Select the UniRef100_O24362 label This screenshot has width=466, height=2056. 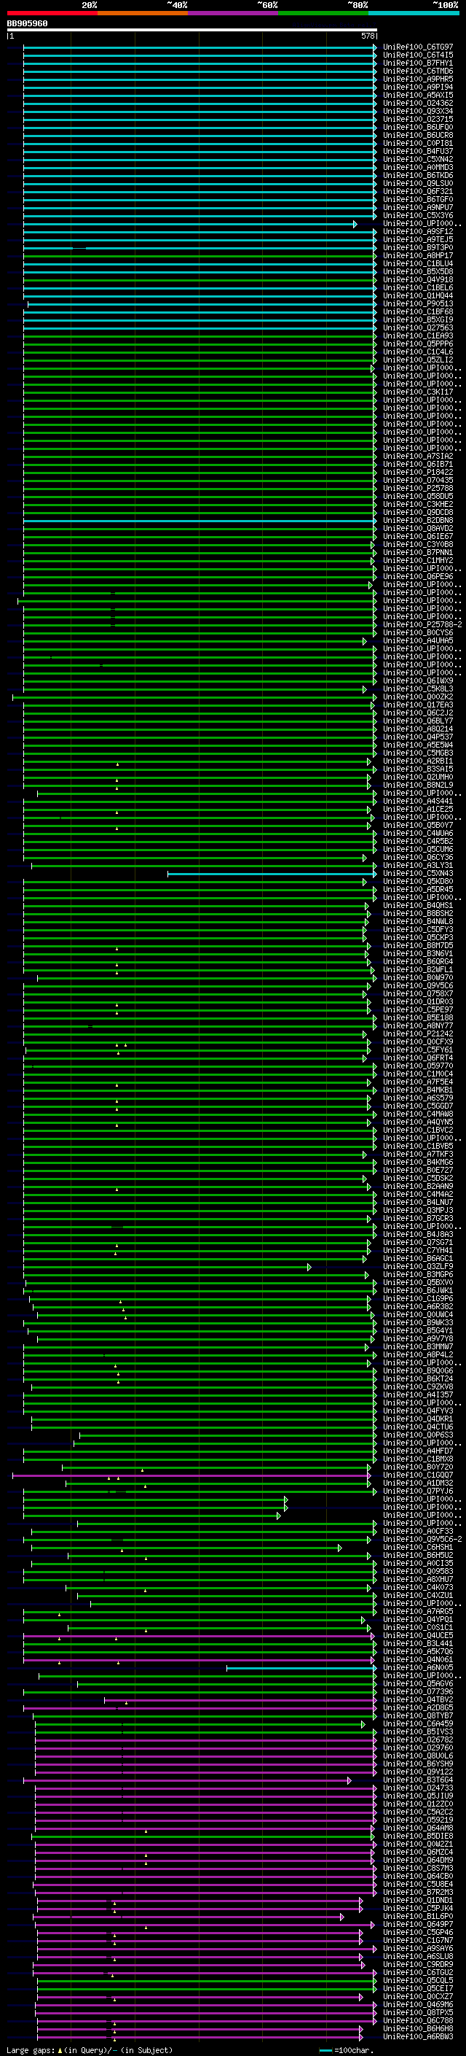point(418,103)
